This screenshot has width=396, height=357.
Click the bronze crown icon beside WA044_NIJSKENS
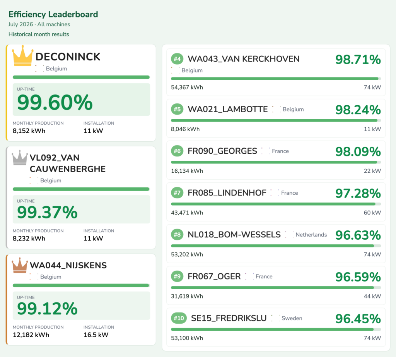[20, 265]
